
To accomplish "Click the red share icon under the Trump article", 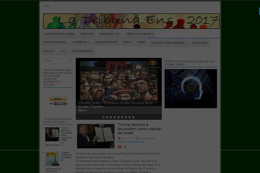I will click(120, 147).
